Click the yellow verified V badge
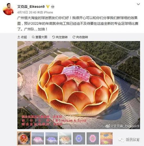 48,7
